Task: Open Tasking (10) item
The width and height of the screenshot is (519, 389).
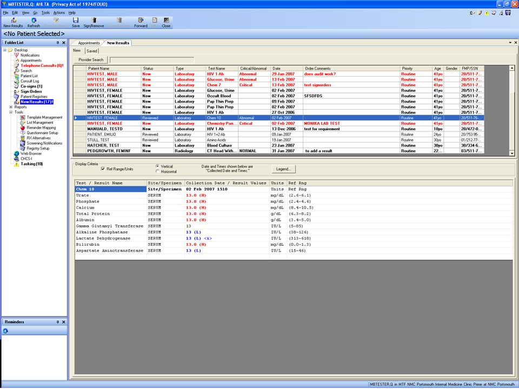Action: click(31, 164)
